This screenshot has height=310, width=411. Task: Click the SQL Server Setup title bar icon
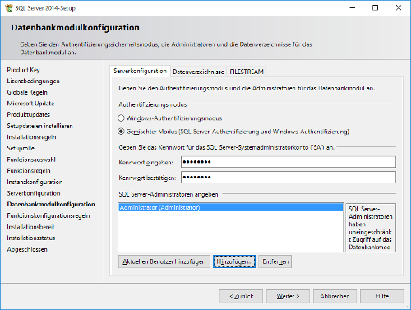pyautogui.click(x=9, y=8)
